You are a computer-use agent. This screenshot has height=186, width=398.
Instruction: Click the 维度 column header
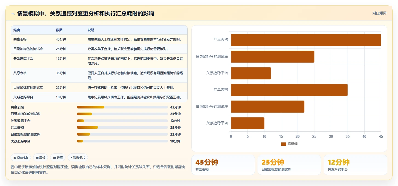[x=17, y=30]
